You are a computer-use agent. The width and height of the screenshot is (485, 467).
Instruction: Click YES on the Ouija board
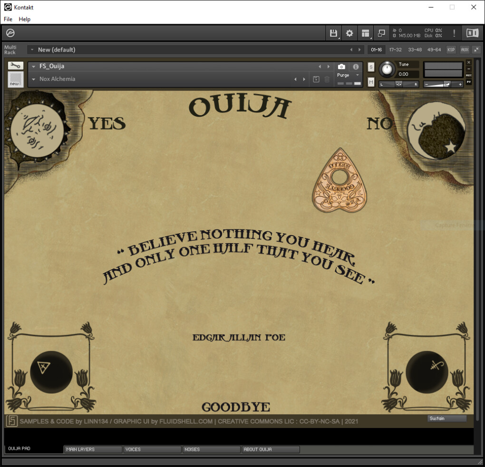click(107, 124)
